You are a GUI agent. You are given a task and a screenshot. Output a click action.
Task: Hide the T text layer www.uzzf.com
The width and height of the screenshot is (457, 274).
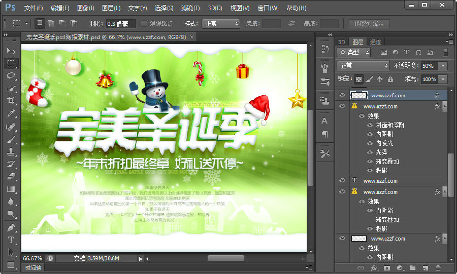342,180
